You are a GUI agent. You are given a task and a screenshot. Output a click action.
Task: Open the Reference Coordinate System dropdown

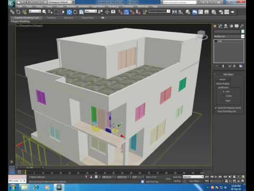click(90, 11)
